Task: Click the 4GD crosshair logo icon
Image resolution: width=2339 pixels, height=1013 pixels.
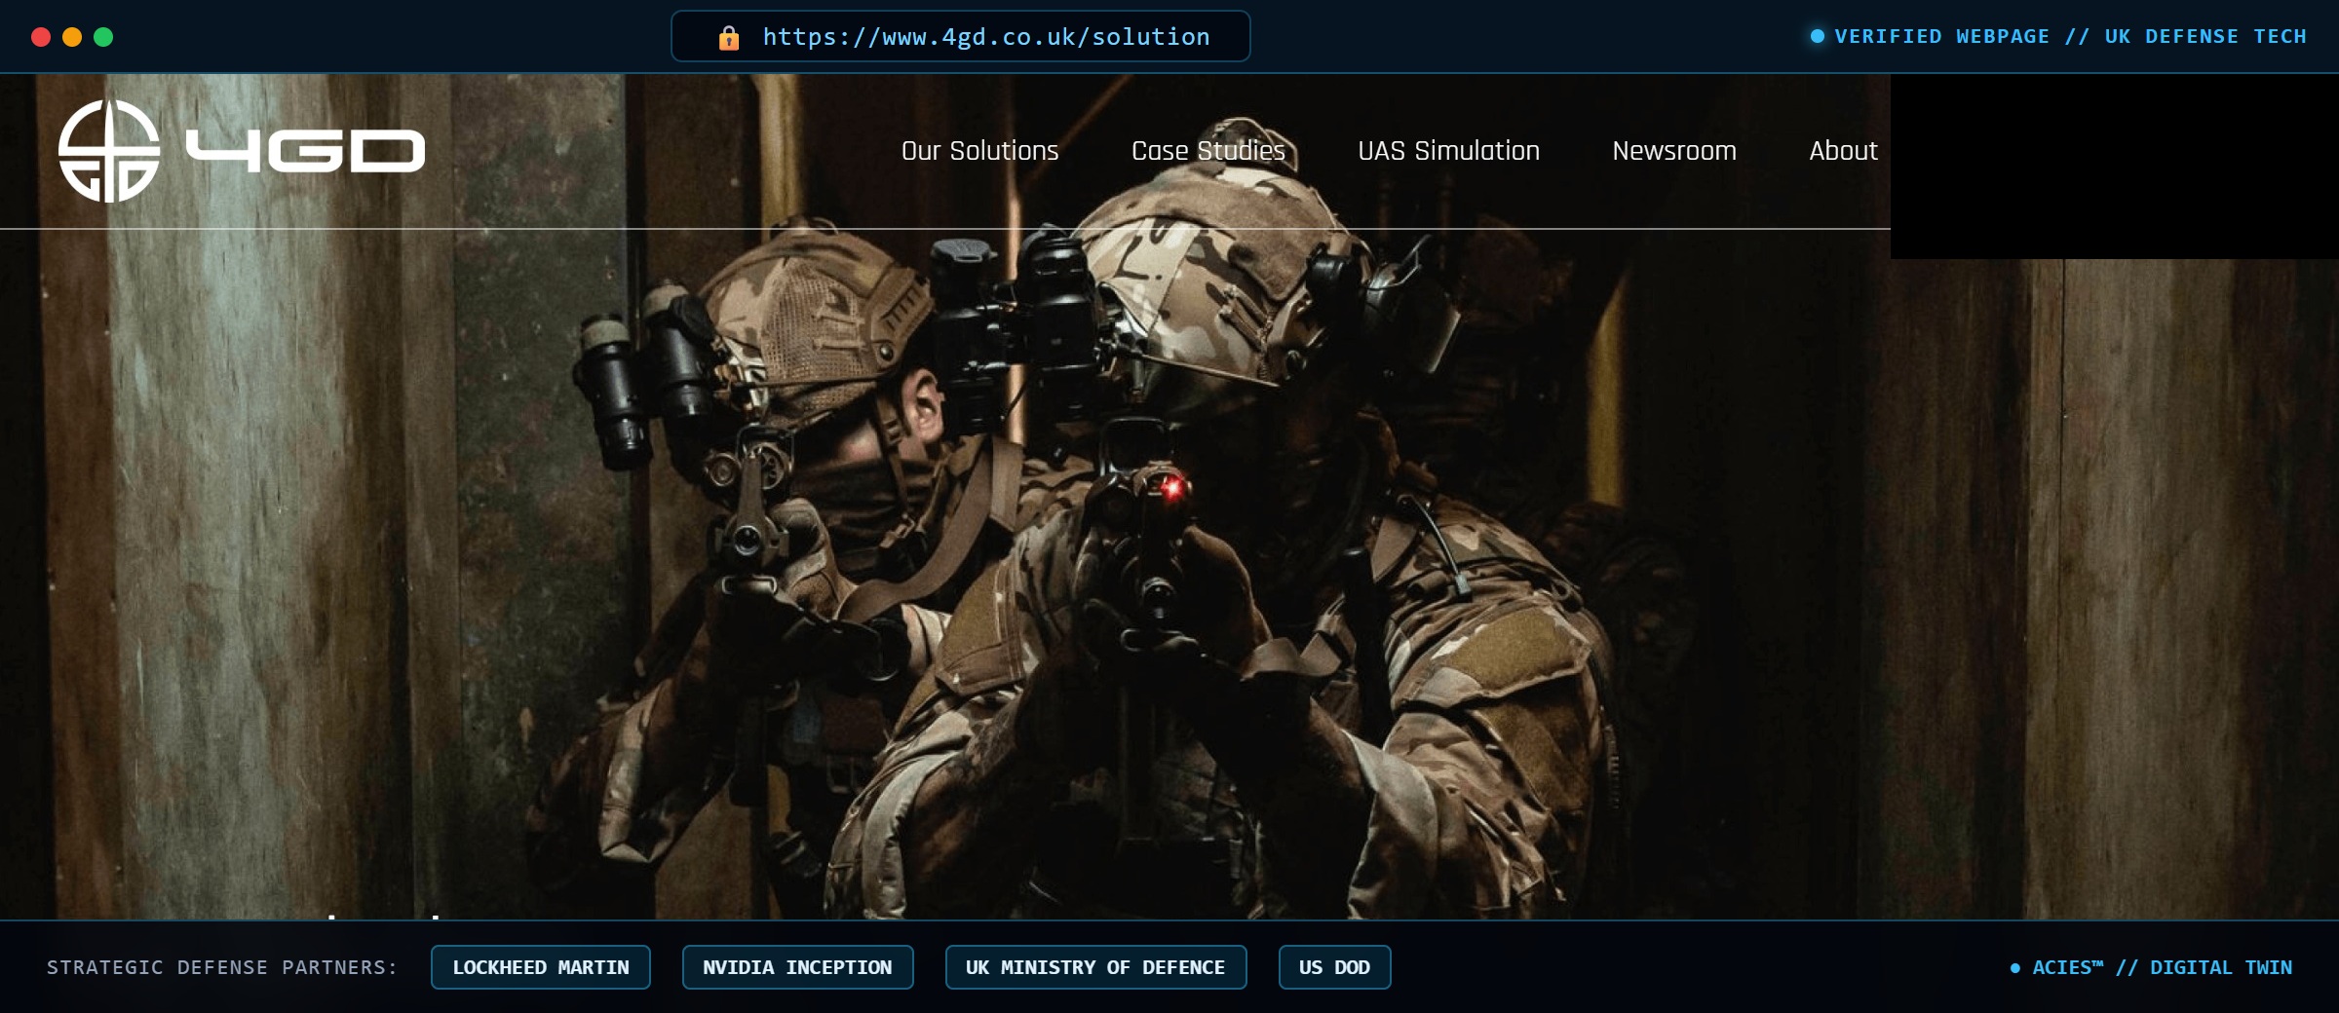Action: pos(109,151)
